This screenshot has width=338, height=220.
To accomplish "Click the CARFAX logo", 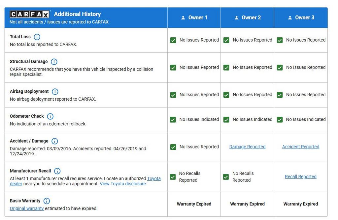I will click(30, 14).
